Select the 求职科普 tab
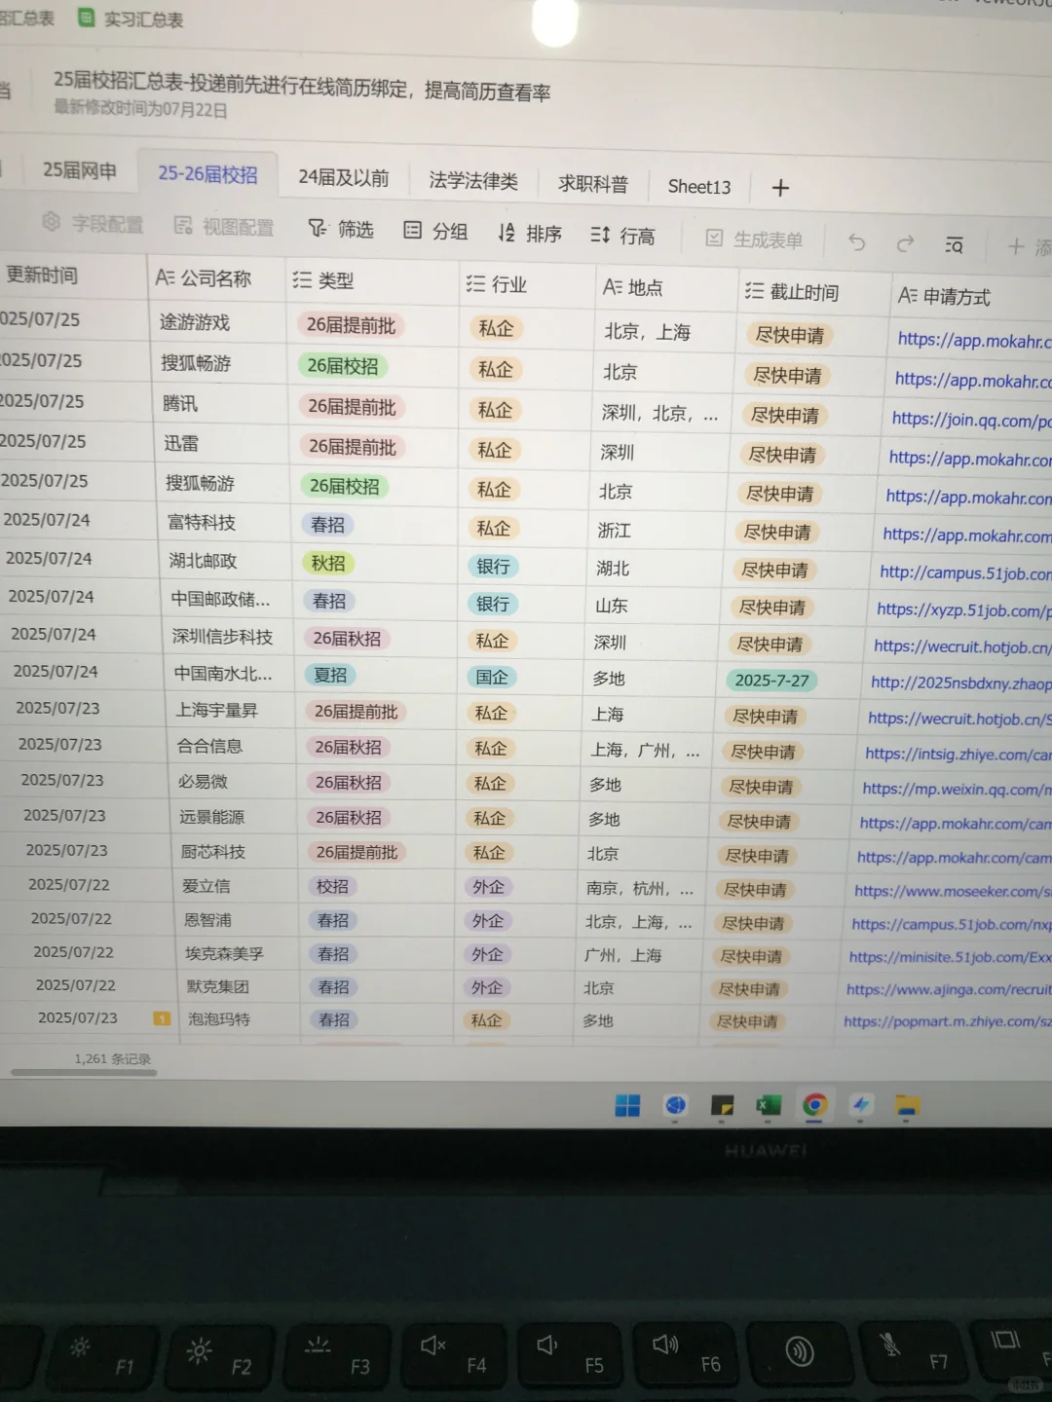 (x=592, y=184)
